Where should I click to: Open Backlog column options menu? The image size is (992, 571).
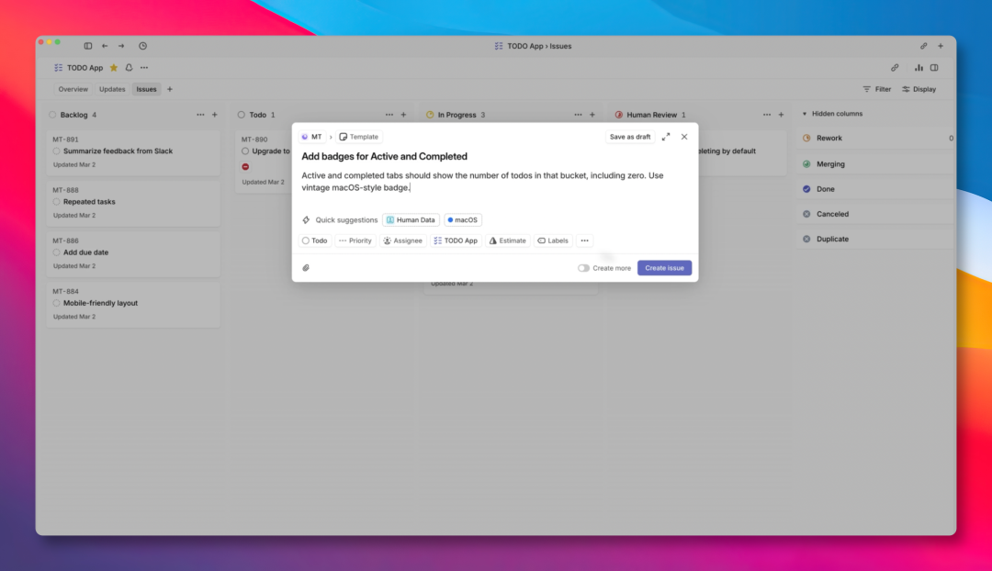click(x=200, y=115)
